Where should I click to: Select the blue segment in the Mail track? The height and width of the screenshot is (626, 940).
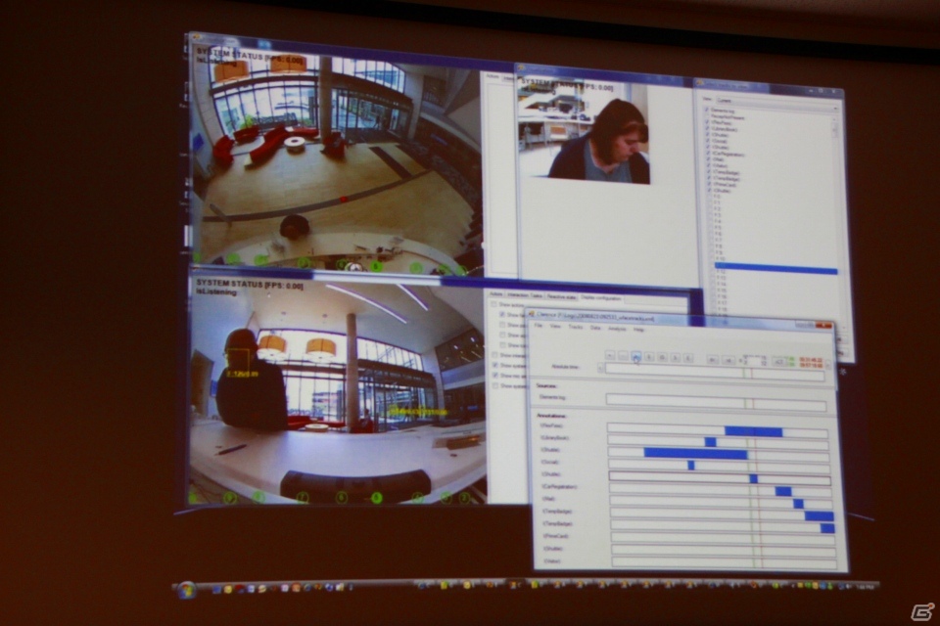point(799,504)
